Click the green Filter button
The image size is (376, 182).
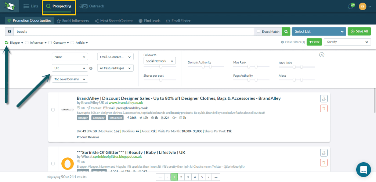(x=314, y=42)
